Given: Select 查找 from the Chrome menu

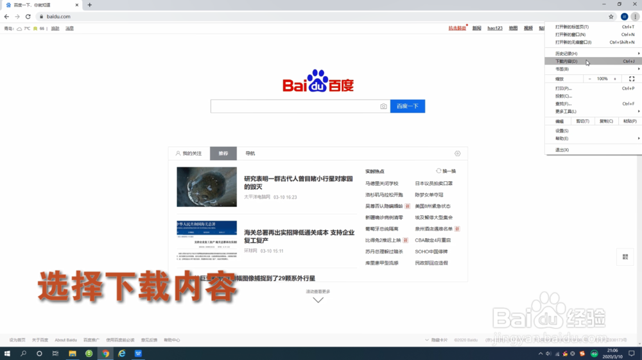Looking at the screenshot, I should point(593,104).
